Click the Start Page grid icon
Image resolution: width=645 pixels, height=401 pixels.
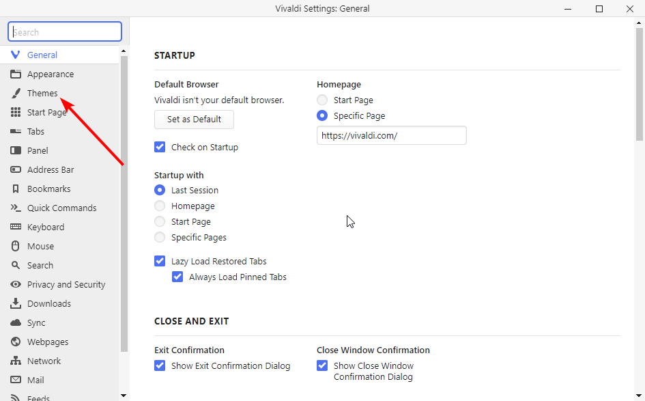coord(16,113)
